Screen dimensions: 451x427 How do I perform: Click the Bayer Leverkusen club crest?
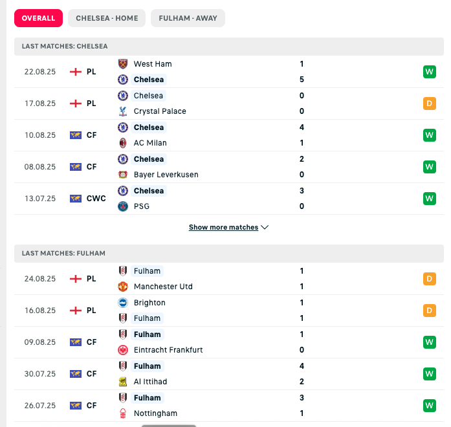(x=123, y=175)
